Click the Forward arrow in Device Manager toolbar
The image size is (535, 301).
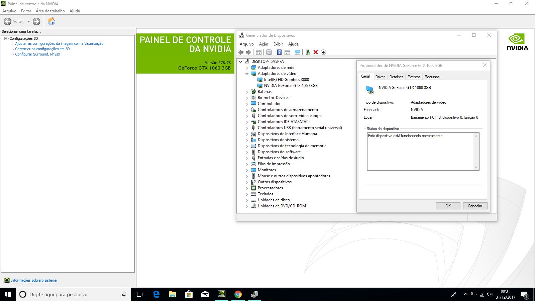(248, 52)
